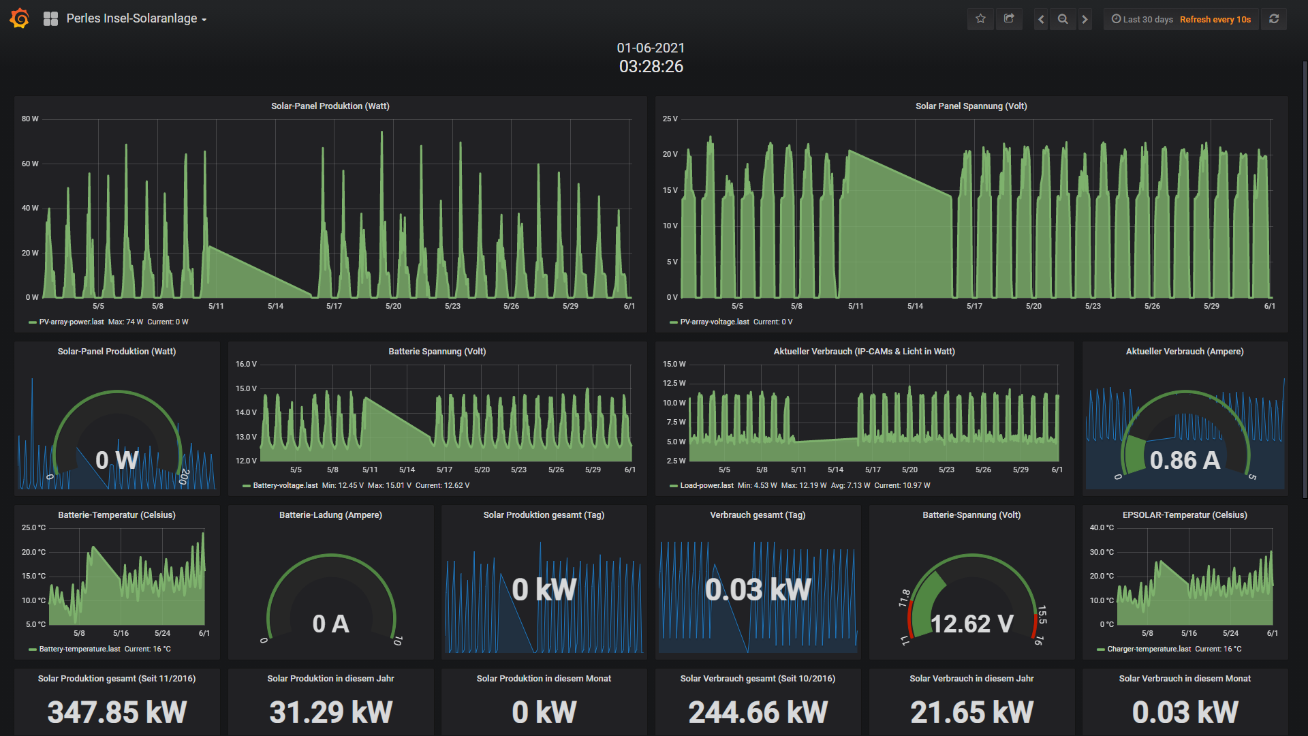The image size is (1308, 736).
Task: Click Charger-temperature.last legend label
Action: tap(1149, 649)
